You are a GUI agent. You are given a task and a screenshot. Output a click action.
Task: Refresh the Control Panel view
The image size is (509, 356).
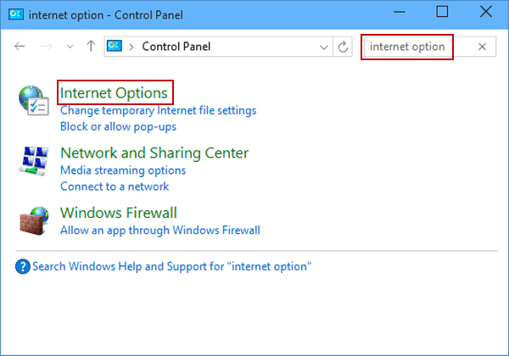coord(343,47)
